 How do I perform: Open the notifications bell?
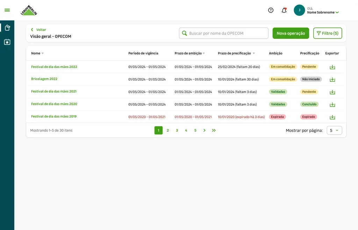tap(284, 10)
